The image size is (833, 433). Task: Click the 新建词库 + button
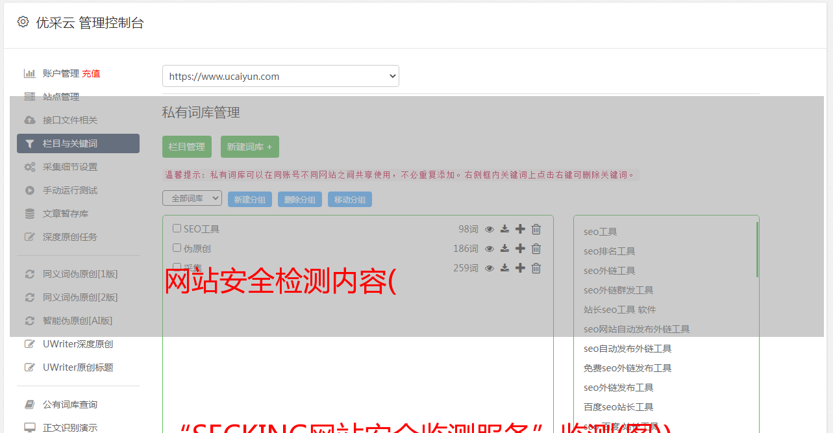pyautogui.click(x=250, y=147)
